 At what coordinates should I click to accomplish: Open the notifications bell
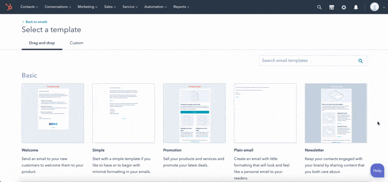click(x=356, y=7)
